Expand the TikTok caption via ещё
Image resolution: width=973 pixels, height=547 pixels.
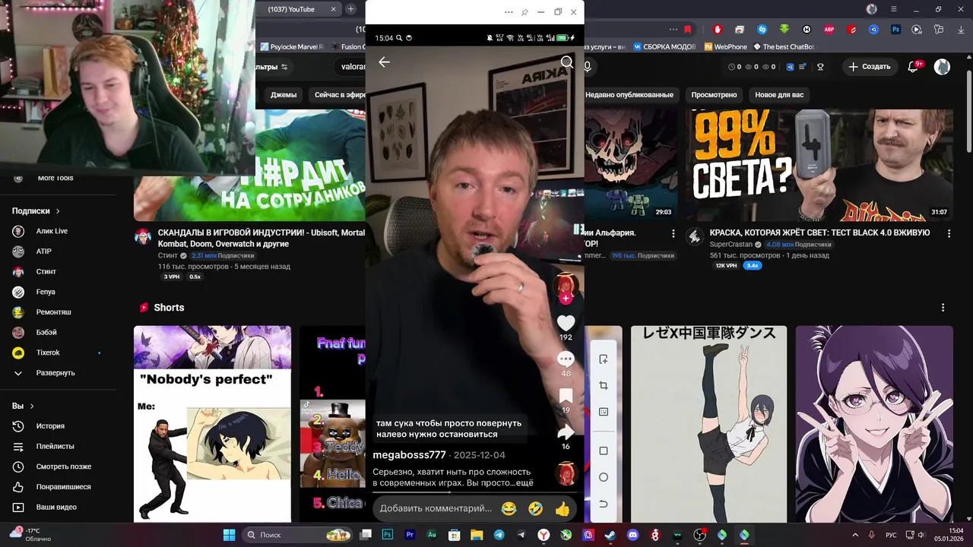[x=525, y=482]
